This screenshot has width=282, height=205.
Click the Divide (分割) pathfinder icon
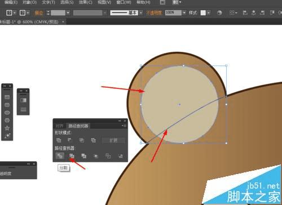[x=60, y=155]
